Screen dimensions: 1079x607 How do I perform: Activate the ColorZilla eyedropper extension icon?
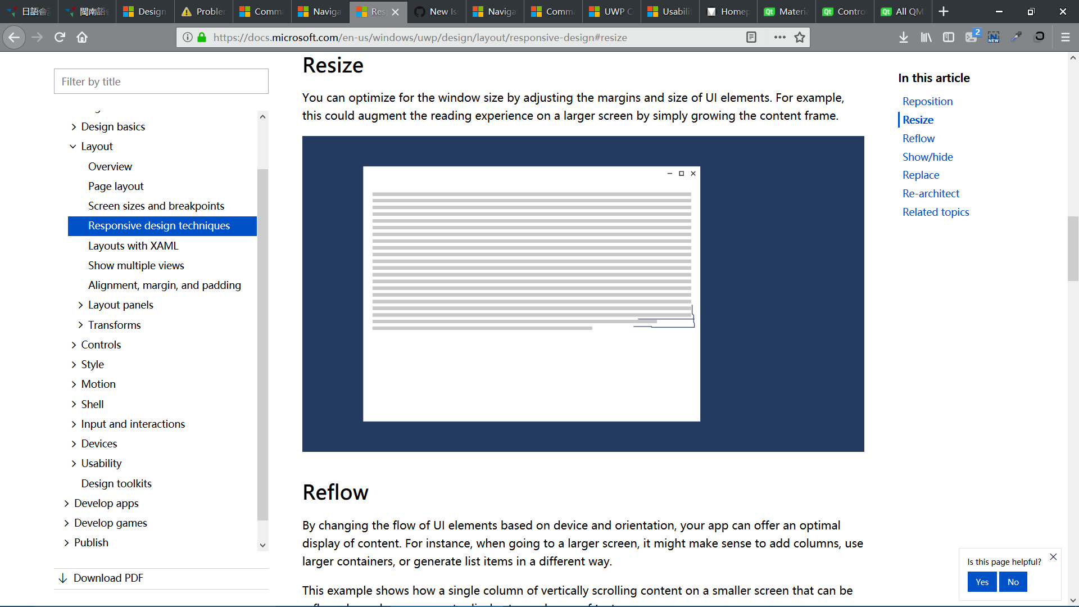[1017, 37]
